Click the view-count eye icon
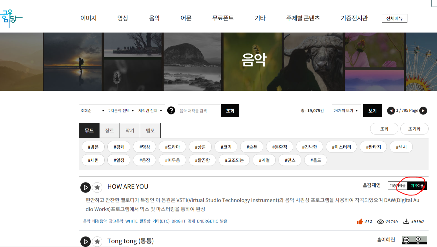Screen dimensions: 437x247 point(380,222)
